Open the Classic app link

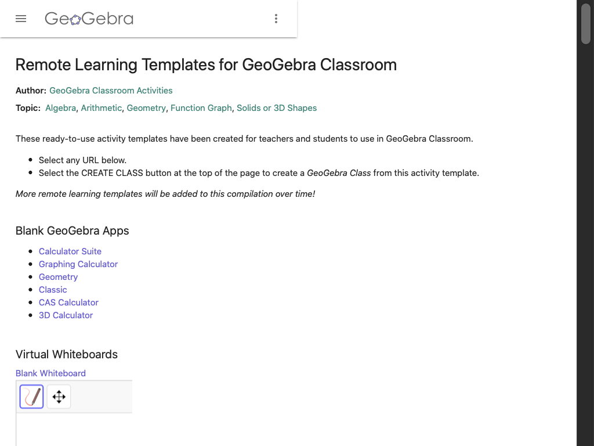53,290
